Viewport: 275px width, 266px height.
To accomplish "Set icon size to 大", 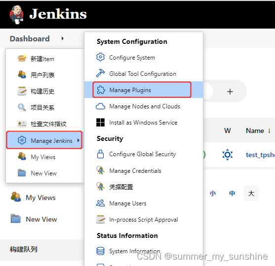I will (251, 193).
